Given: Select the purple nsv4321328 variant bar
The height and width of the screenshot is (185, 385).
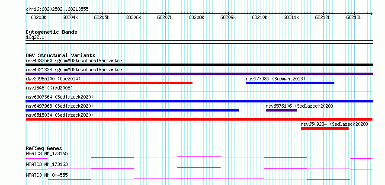Looking at the screenshot, I should [x=199, y=74].
